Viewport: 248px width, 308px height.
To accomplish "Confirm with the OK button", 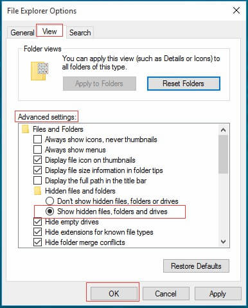I will point(114,293).
